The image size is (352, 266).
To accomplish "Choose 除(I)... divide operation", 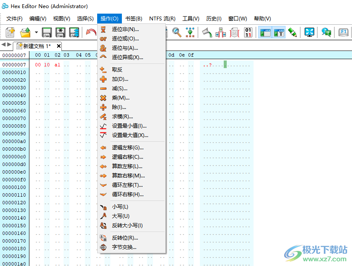I will 132,107.
